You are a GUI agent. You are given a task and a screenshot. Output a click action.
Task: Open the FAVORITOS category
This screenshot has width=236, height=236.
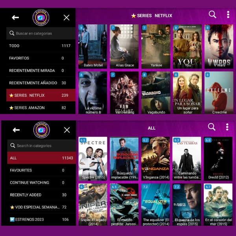pos(41,58)
